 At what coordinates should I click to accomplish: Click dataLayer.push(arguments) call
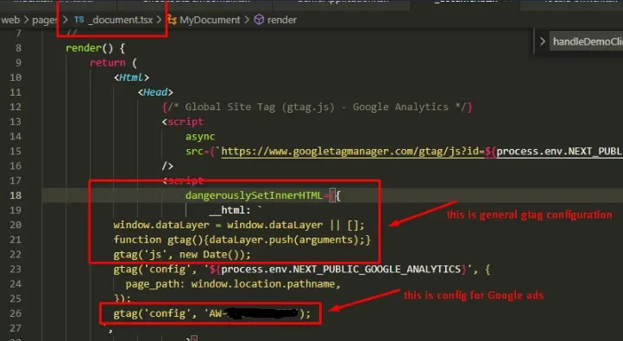283,239
